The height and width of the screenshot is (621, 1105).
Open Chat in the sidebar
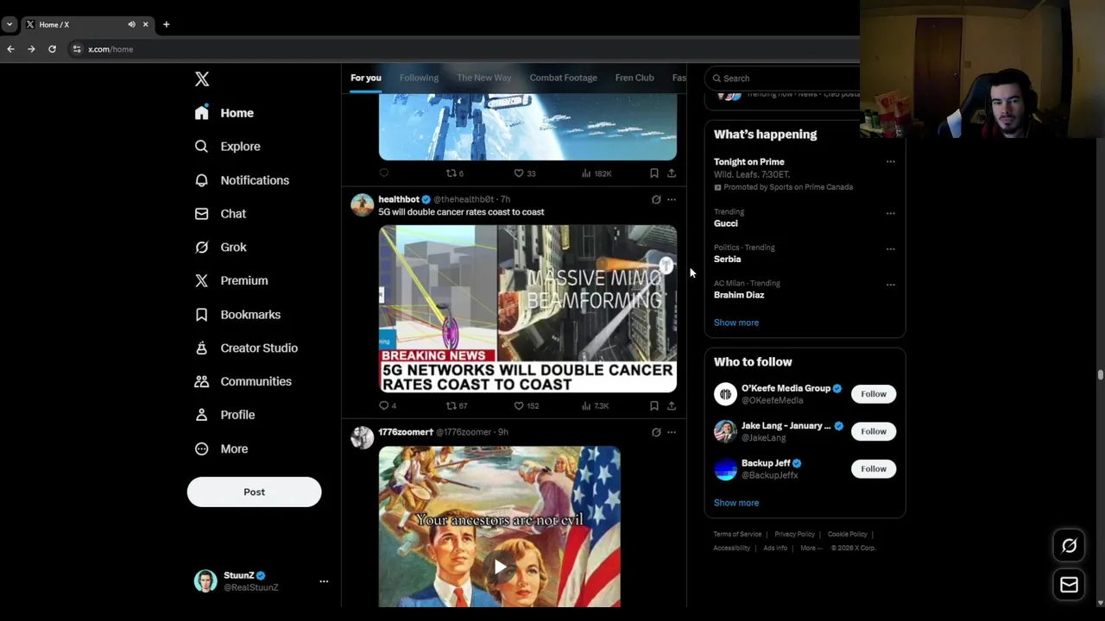(x=221, y=214)
